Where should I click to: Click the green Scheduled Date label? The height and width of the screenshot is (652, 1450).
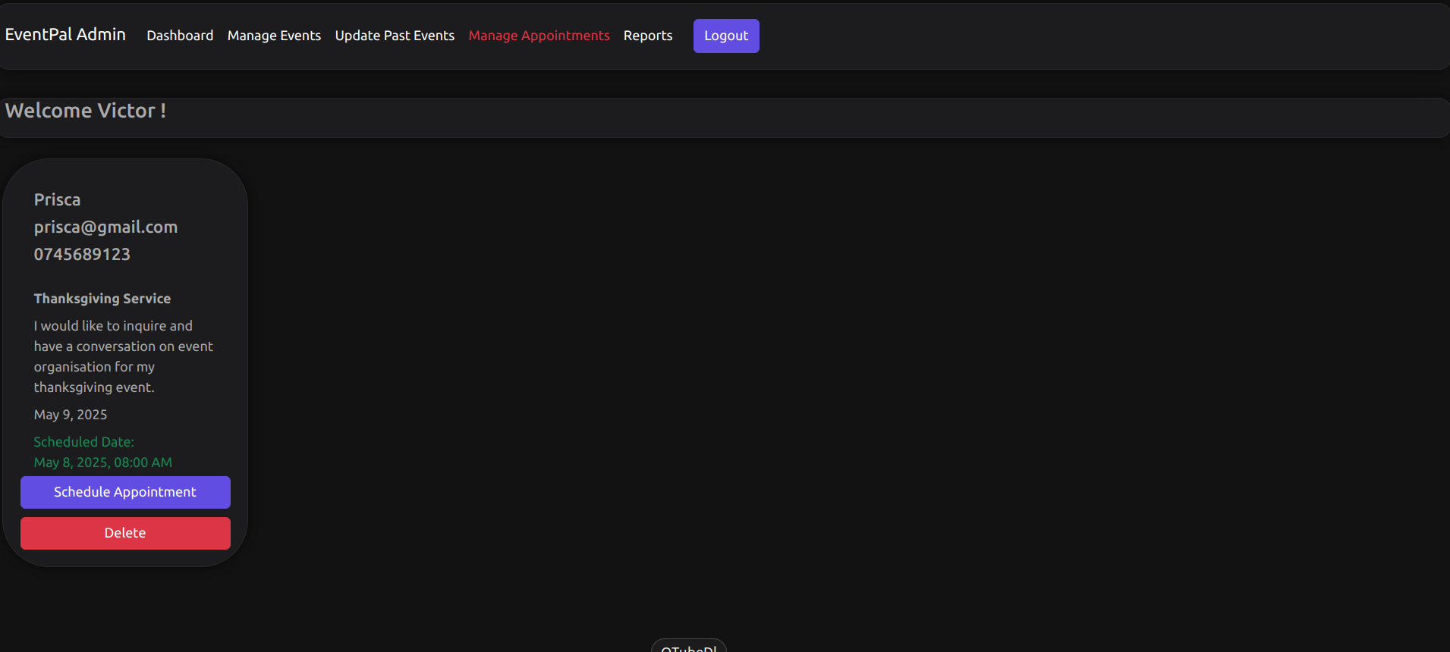(x=83, y=442)
